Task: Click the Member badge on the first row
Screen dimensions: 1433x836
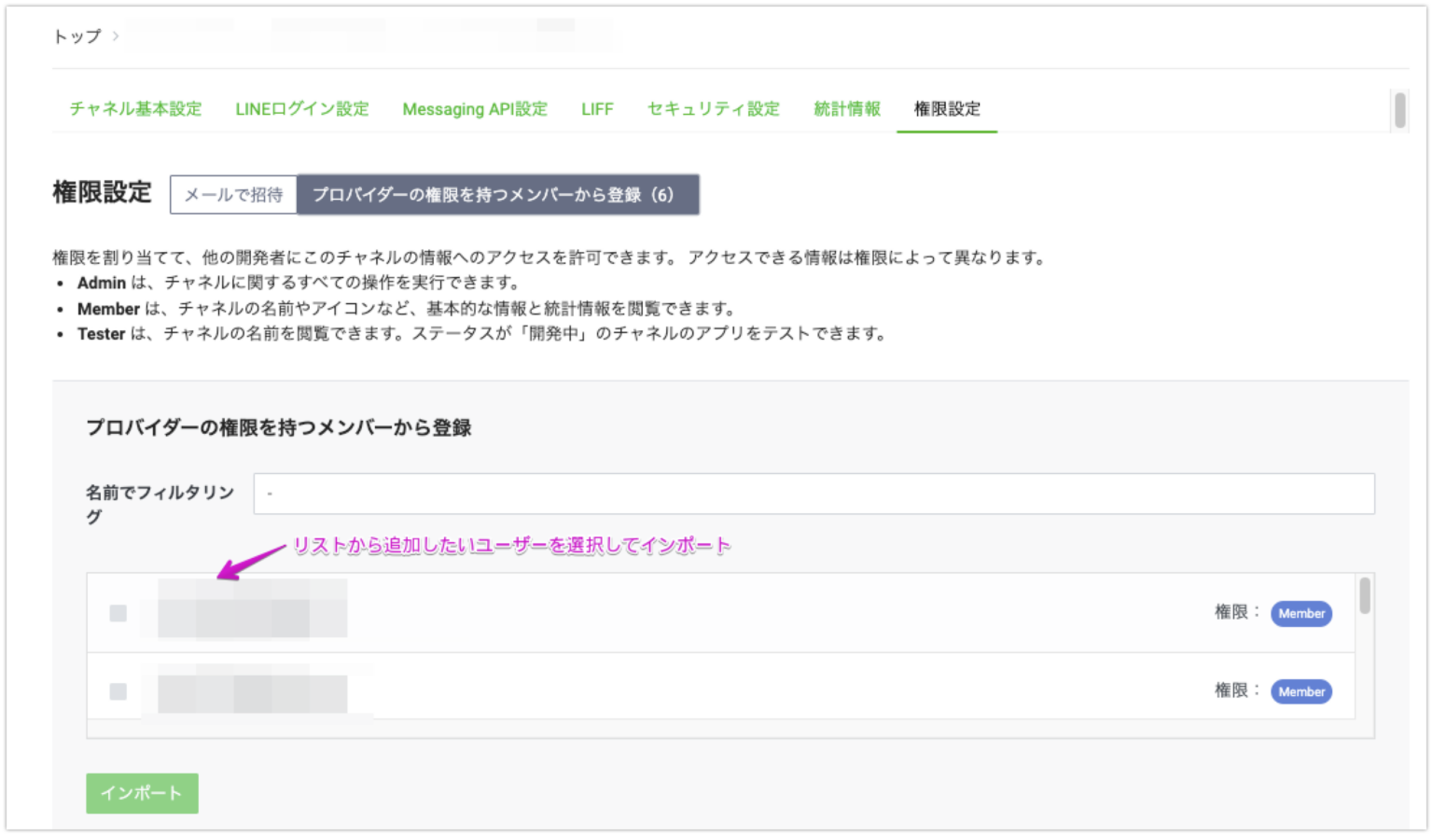Action: [1301, 613]
